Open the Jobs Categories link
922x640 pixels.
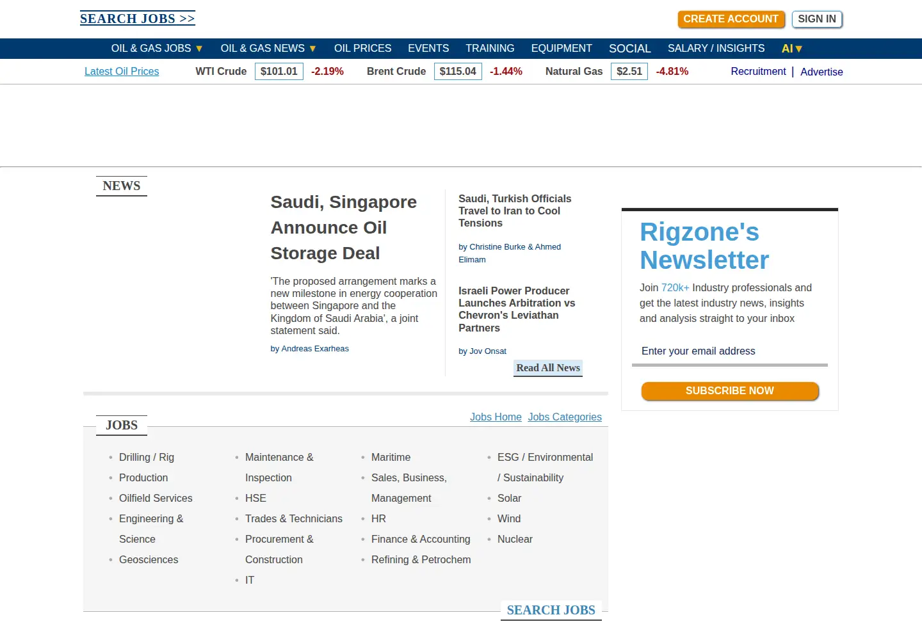tap(565, 417)
